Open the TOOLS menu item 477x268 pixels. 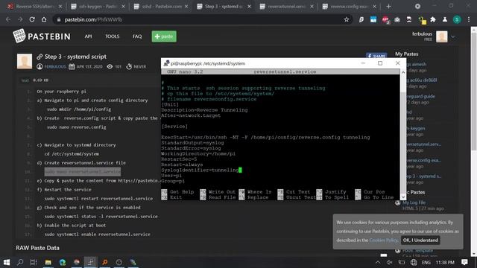(112, 36)
